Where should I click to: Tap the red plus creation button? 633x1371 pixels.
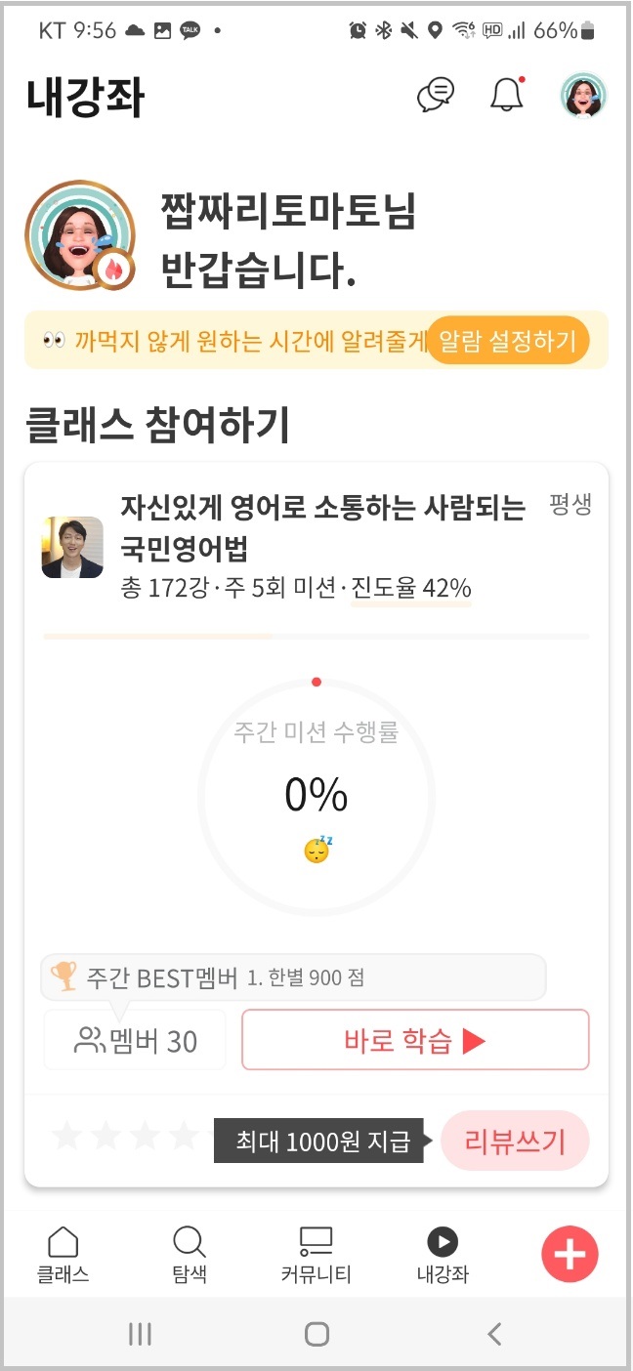[x=570, y=1254]
